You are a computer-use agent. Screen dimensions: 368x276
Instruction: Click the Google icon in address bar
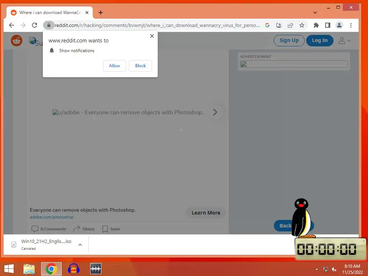pyautogui.click(x=267, y=25)
